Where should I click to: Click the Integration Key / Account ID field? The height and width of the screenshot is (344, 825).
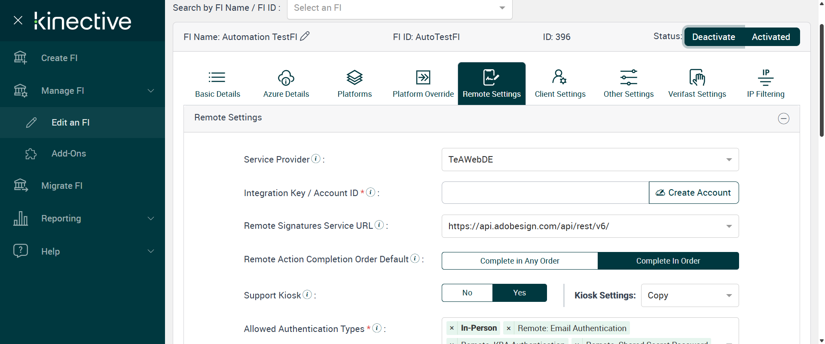(x=545, y=193)
